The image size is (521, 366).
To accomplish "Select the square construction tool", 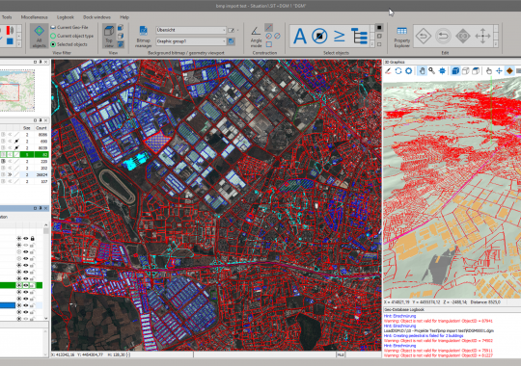I will tap(269, 44).
